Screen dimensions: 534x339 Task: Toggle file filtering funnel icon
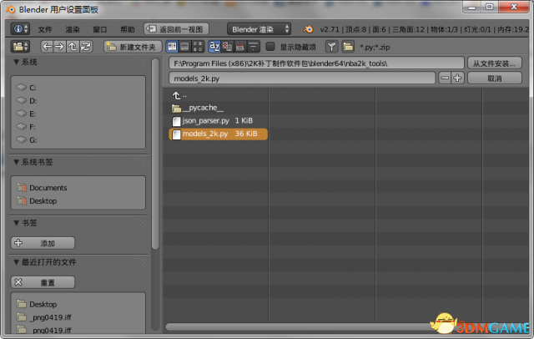pos(331,47)
